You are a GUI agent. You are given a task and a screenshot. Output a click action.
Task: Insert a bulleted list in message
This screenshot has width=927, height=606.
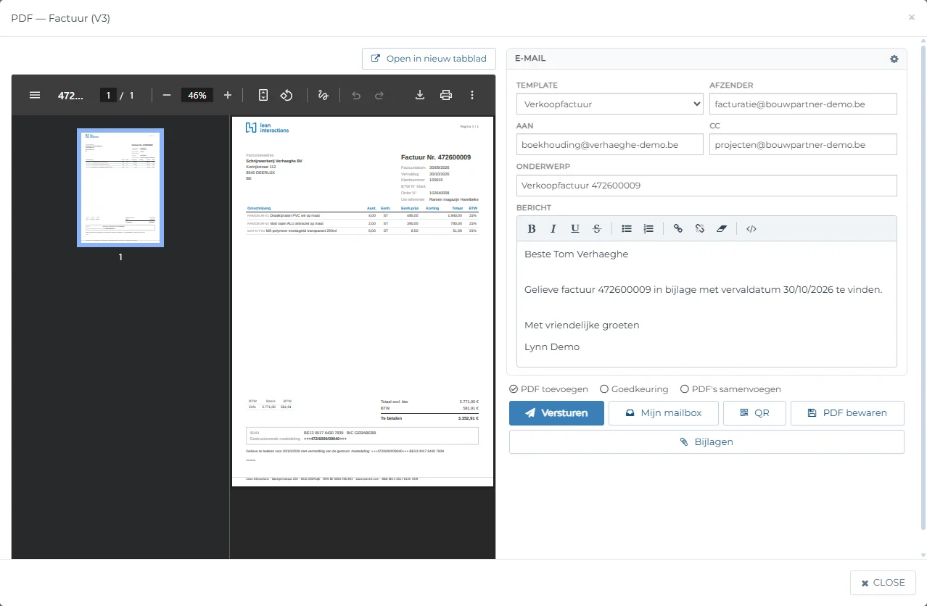[x=627, y=228]
